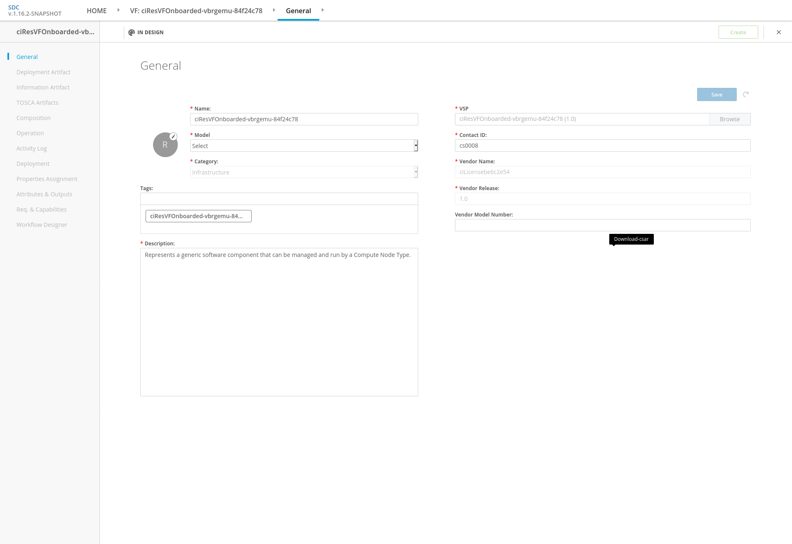Select the ciResVFOnboarded tag chip
Screen dimensions: 792x544
tap(198, 216)
